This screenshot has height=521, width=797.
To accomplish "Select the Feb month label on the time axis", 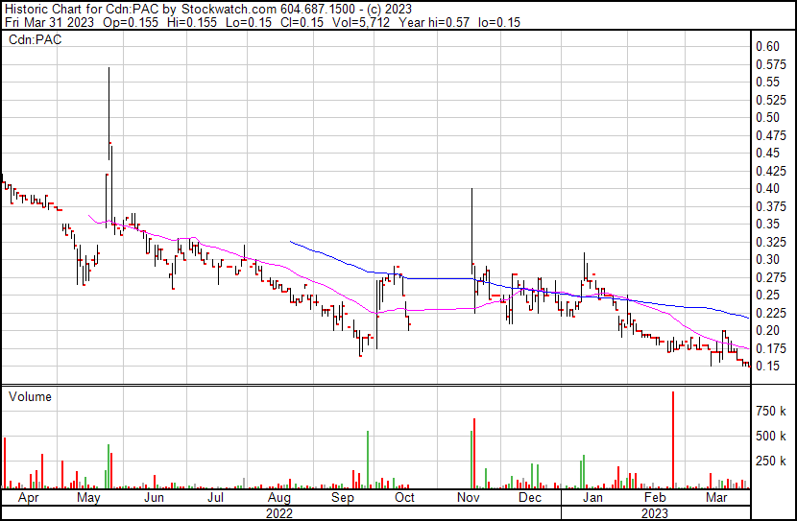I will click(655, 498).
